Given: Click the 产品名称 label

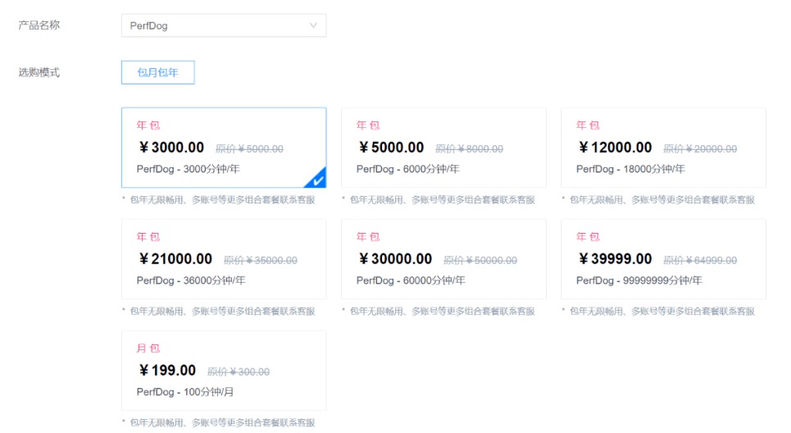Looking at the screenshot, I should [x=39, y=25].
